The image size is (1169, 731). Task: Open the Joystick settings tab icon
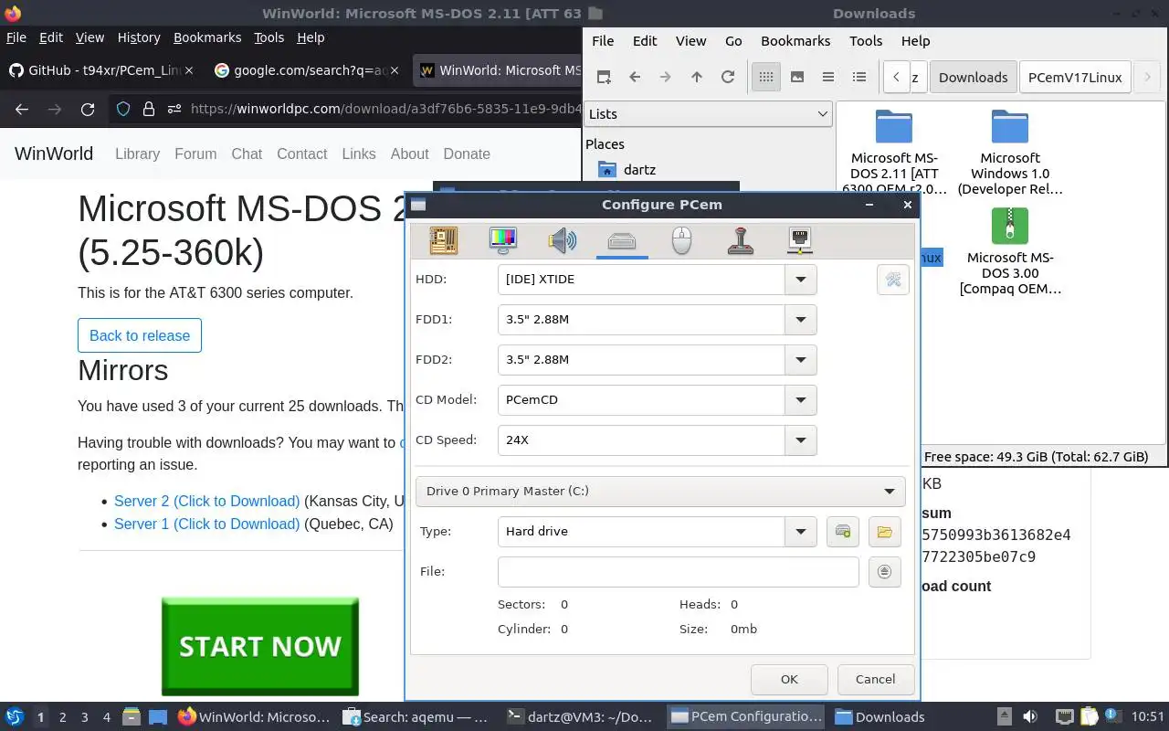point(741,240)
